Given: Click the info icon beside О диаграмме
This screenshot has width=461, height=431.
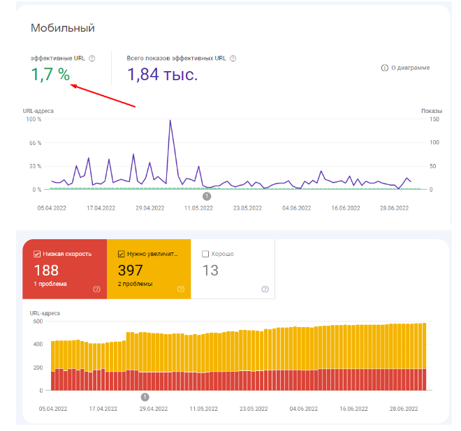Looking at the screenshot, I should (x=385, y=68).
